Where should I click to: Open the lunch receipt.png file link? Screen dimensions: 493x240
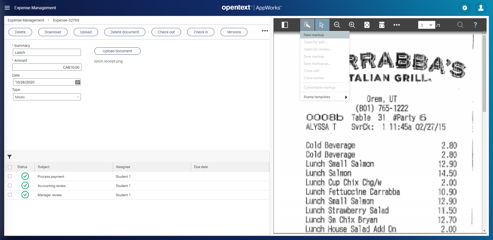pos(108,61)
